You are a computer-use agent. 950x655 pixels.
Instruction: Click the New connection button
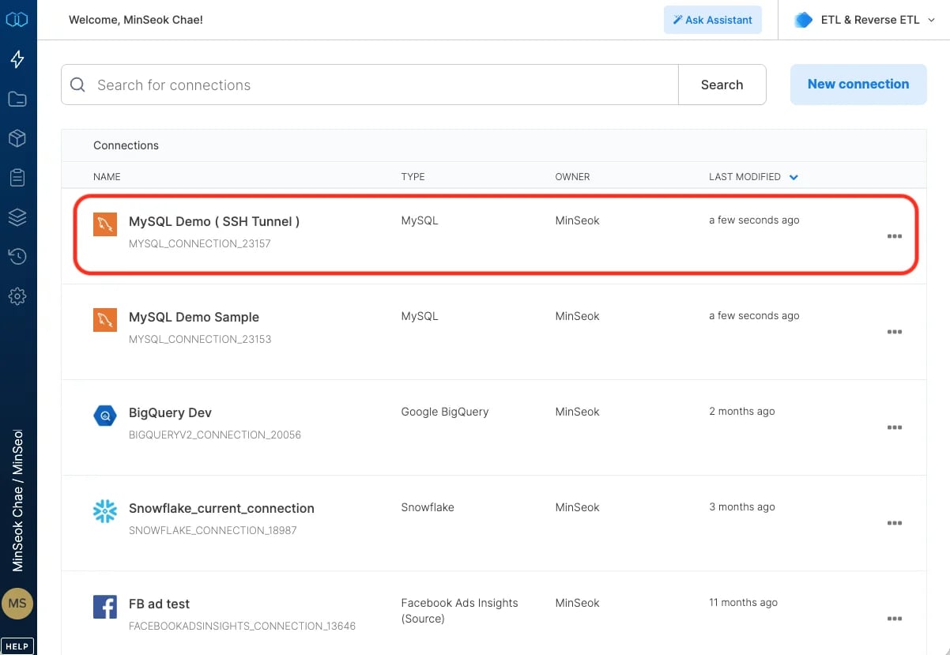(x=858, y=85)
